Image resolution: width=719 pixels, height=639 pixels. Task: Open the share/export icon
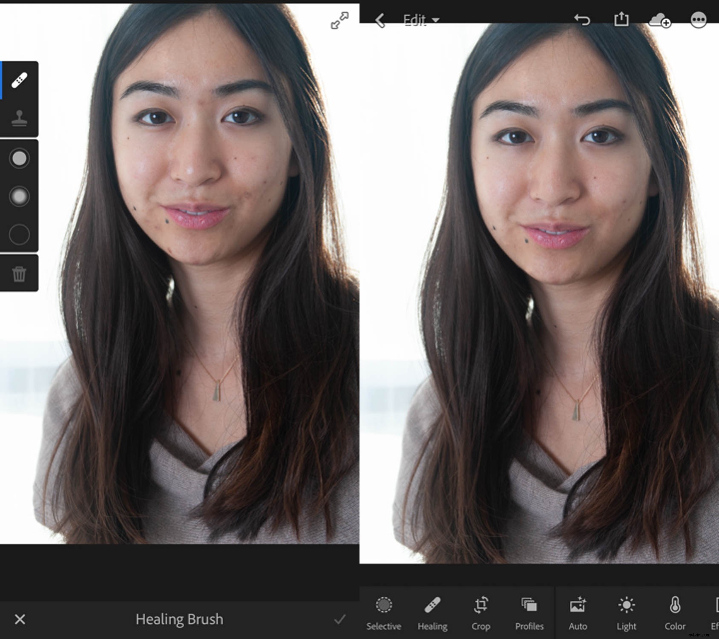click(x=622, y=20)
